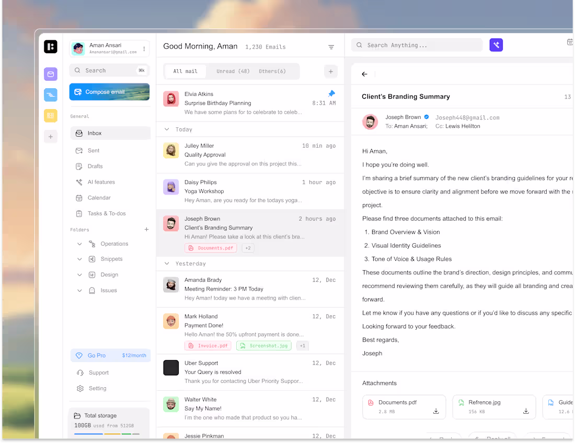Click Go Pro $12/month upgrade
Screen dimensions: 575x443
[110, 355]
